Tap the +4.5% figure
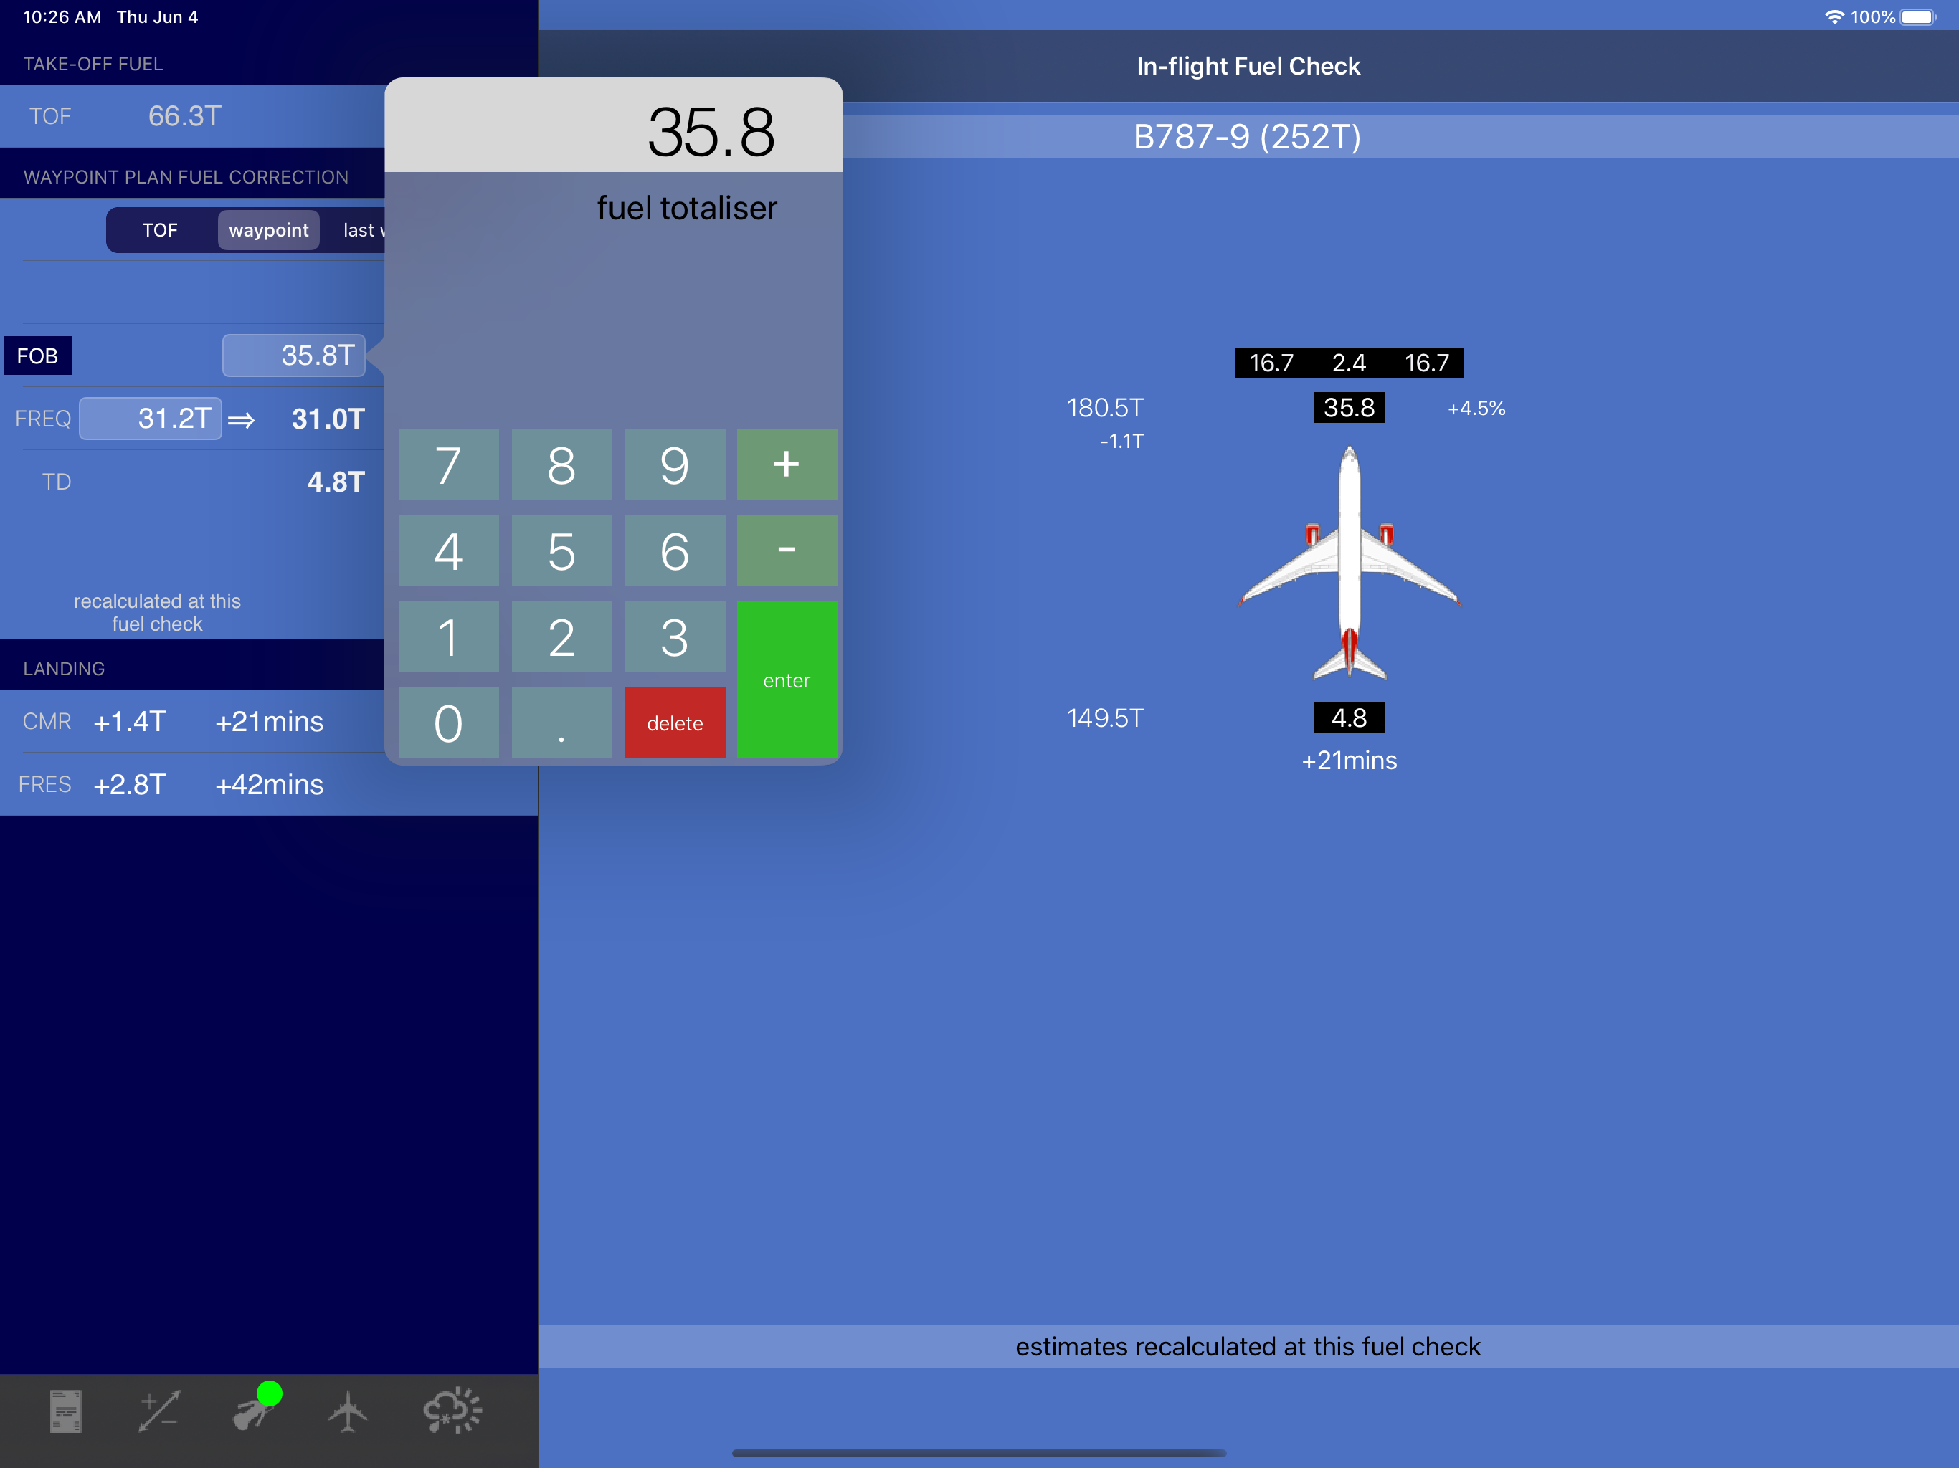This screenshot has height=1468, width=1959. click(1476, 408)
